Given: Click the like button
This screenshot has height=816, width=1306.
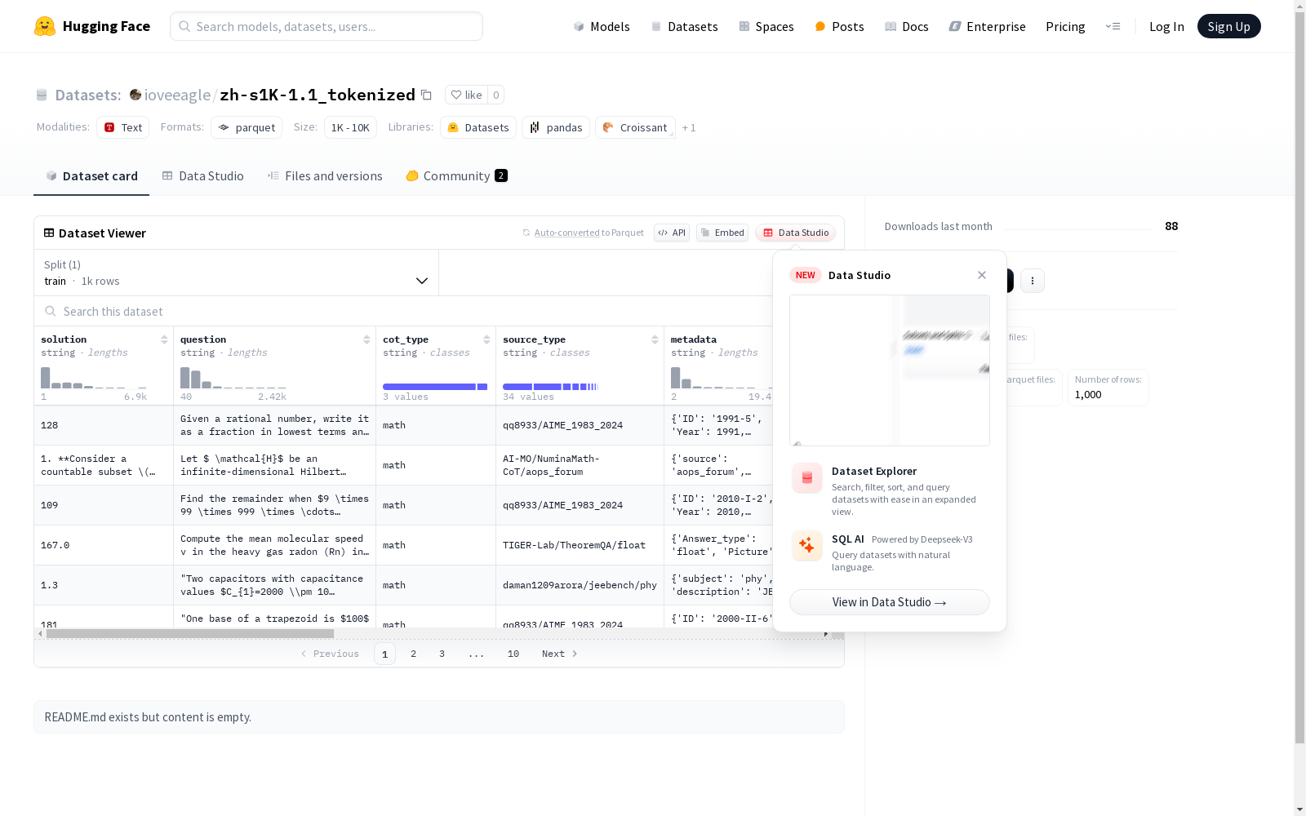Looking at the screenshot, I should coord(466,95).
